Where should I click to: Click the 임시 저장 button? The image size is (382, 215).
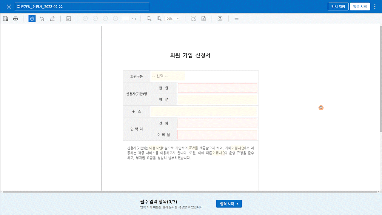click(338, 7)
